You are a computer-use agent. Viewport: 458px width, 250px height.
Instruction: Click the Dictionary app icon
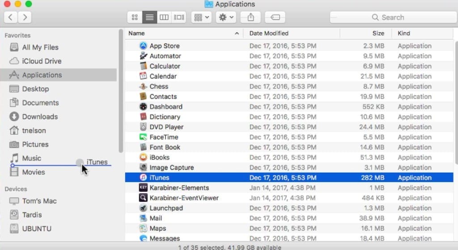tap(143, 117)
